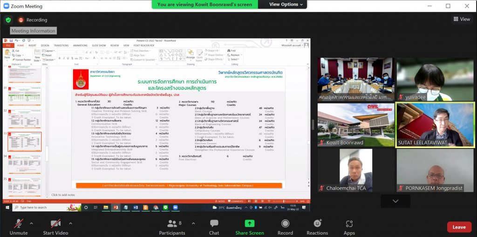Switch layout using the View icon

462,19
